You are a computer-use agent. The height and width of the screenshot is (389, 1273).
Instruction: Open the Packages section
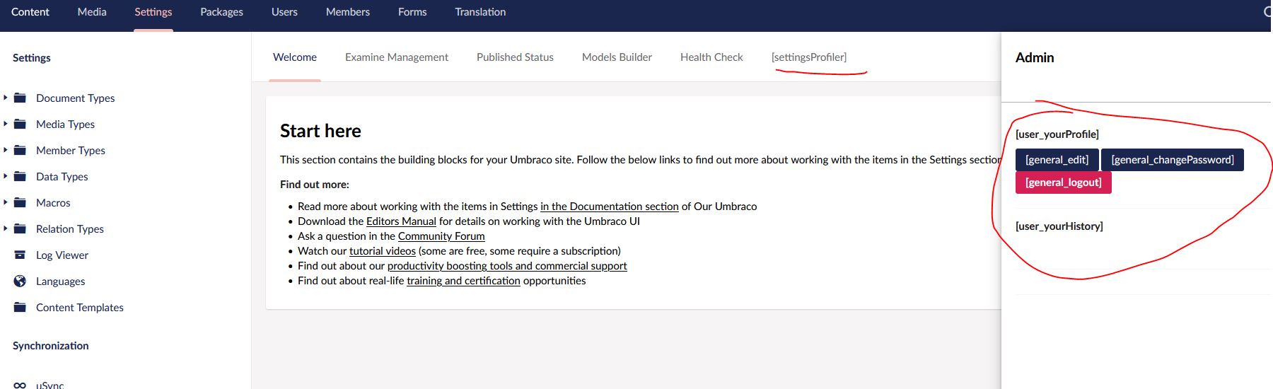coord(221,12)
